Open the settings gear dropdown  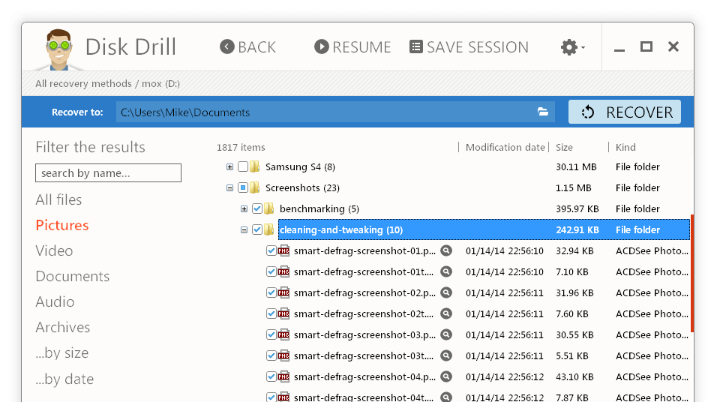pos(572,47)
